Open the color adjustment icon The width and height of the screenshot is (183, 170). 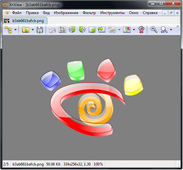[x=127, y=30]
